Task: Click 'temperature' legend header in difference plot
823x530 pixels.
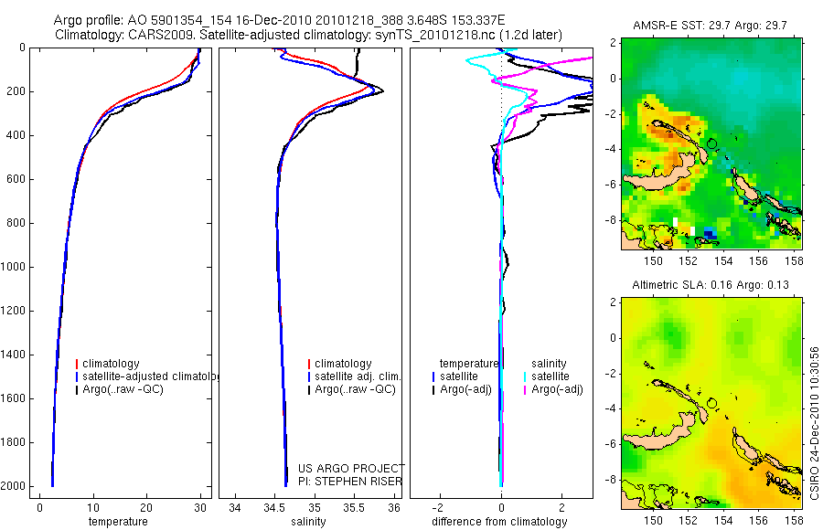Action: click(469, 364)
